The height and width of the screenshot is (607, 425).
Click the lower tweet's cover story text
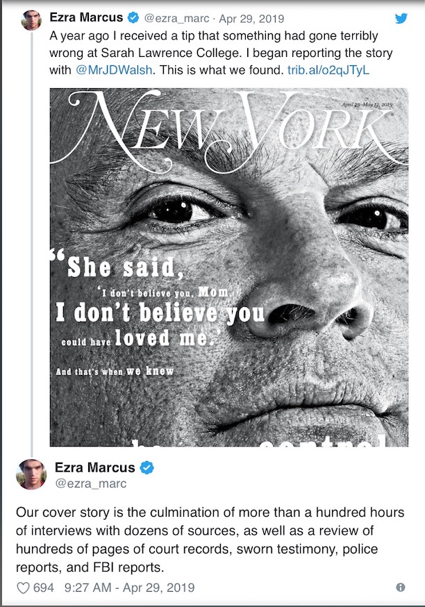tap(210, 540)
